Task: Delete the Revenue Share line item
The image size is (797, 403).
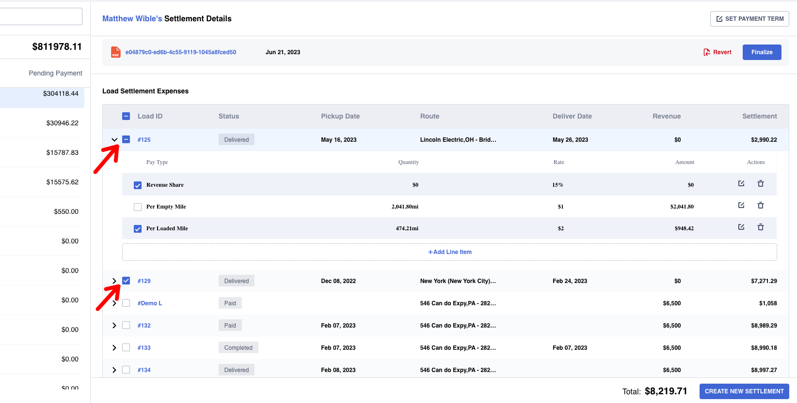Action: [x=760, y=184]
